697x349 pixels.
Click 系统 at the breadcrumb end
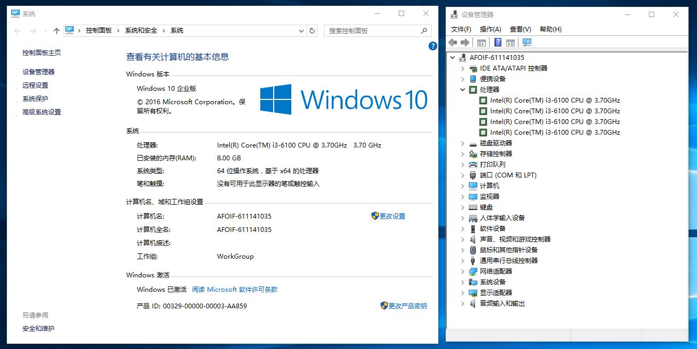pyautogui.click(x=177, y=30)
